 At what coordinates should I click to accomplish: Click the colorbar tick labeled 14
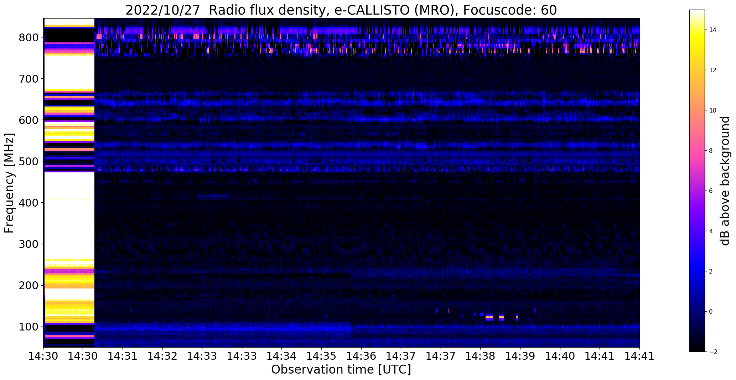coord(712,30)
